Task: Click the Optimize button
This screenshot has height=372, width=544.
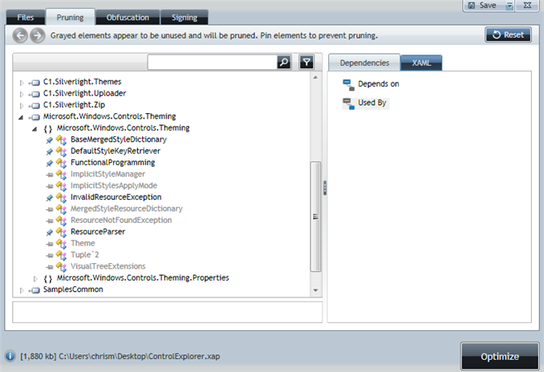Action: click(x=500, y=356)
